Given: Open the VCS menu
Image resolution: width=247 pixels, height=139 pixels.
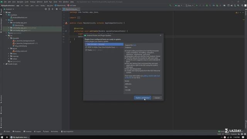Looking at the screenshot, I should point(60,2).
